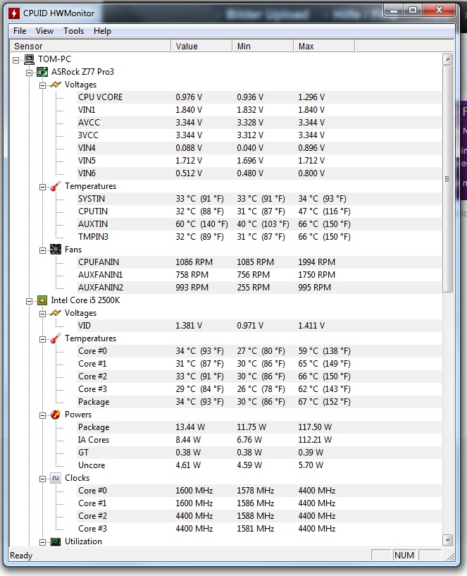The image size is (467, 576).
Task: Collapse the motherboard Voltages group
Action: [x=42, y=85]
